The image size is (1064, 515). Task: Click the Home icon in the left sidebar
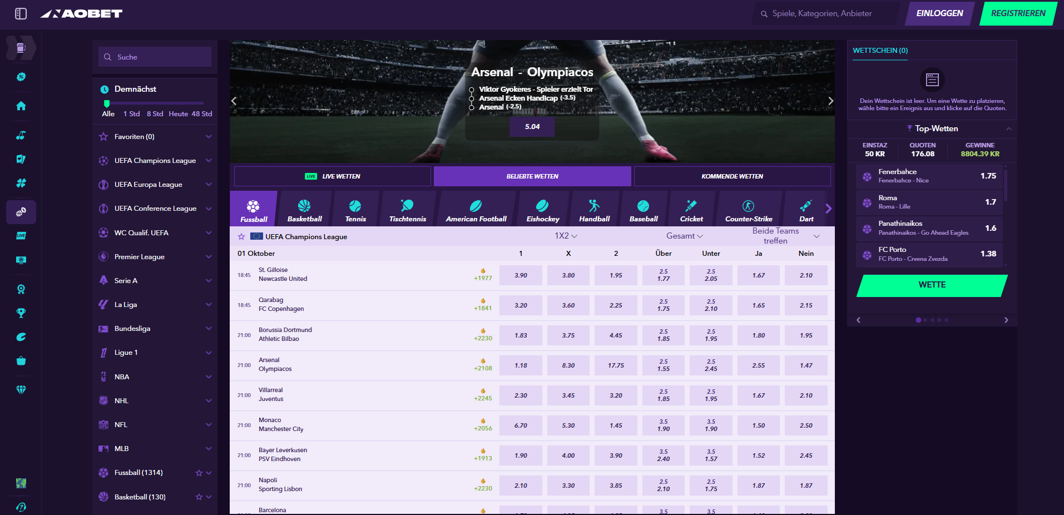click(x=21, y=106)
